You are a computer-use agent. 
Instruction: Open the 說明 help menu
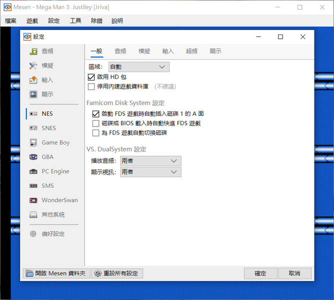click(x=117, y=21)
